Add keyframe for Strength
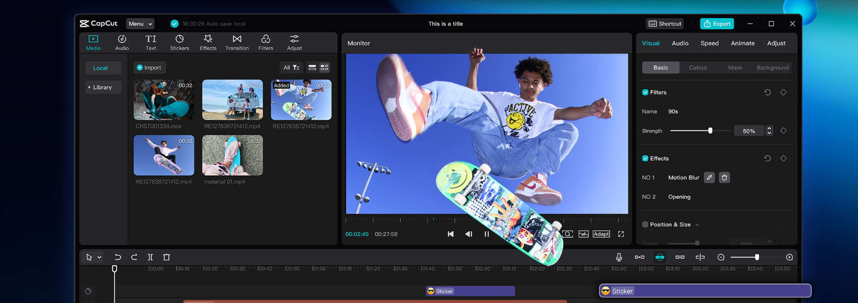 click(x=783, y=131)
